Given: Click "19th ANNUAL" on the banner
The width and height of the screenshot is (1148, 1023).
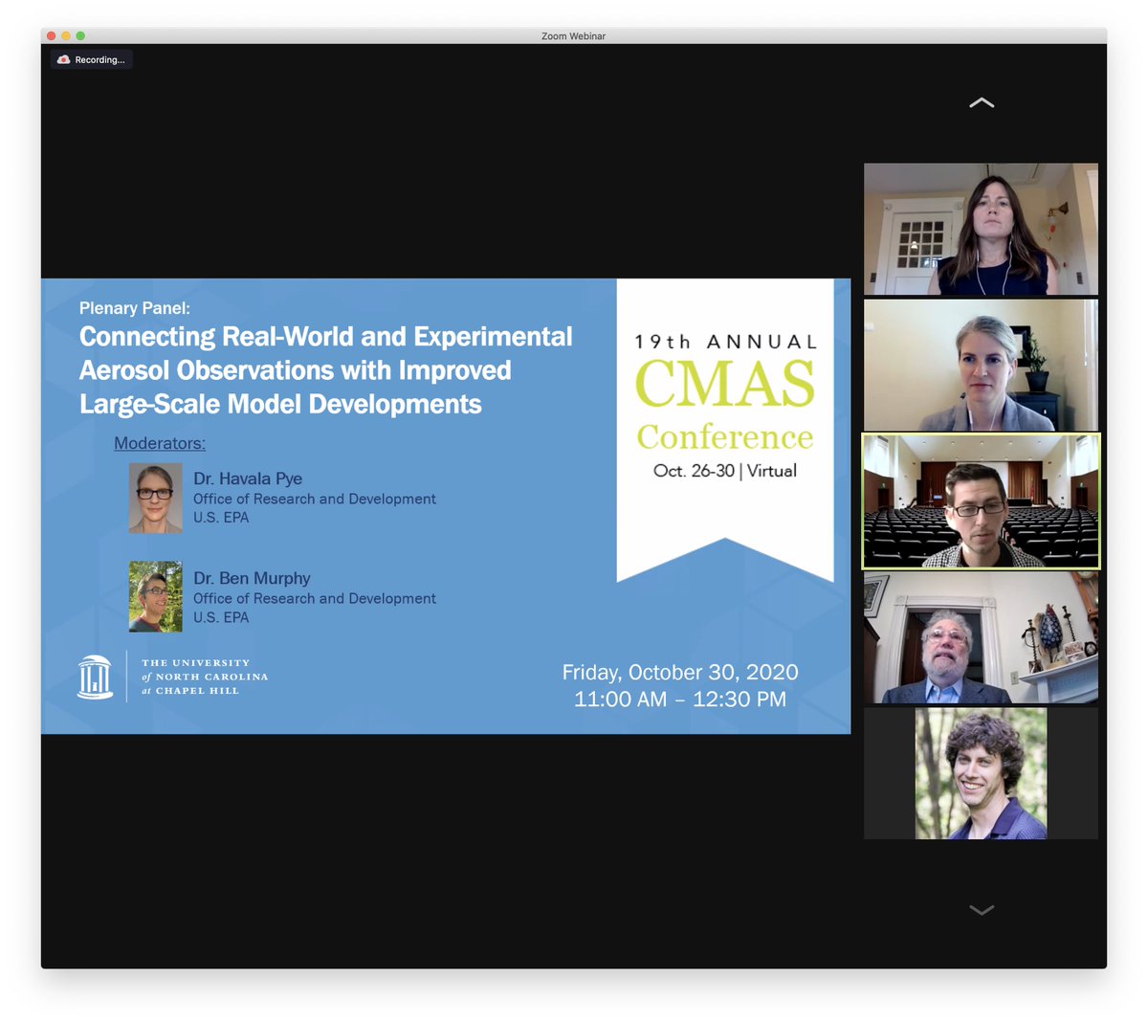Looking at the screenshot, I should pos(726,342).
